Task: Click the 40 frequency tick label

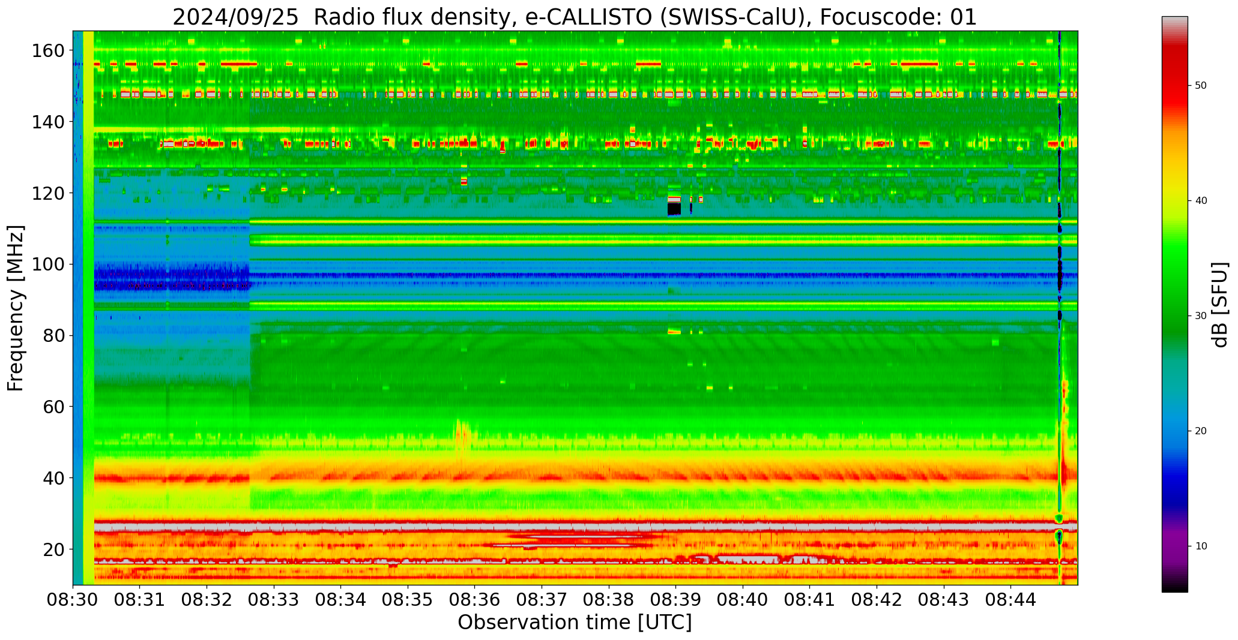Action: tap(54, 478)
